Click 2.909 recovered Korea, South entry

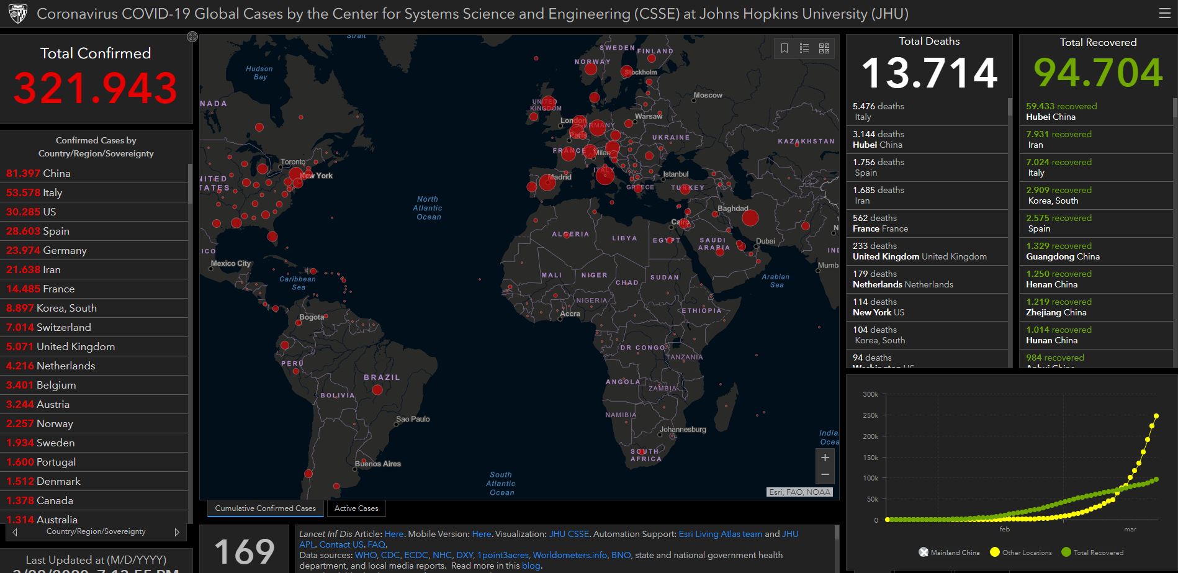point(1095,196)
